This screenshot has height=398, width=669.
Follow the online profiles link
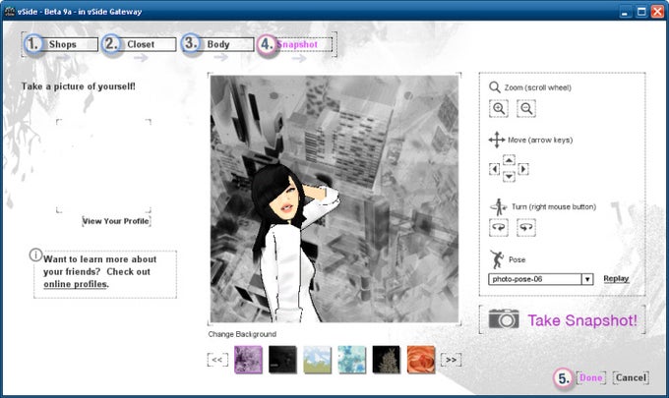point(76,284)
